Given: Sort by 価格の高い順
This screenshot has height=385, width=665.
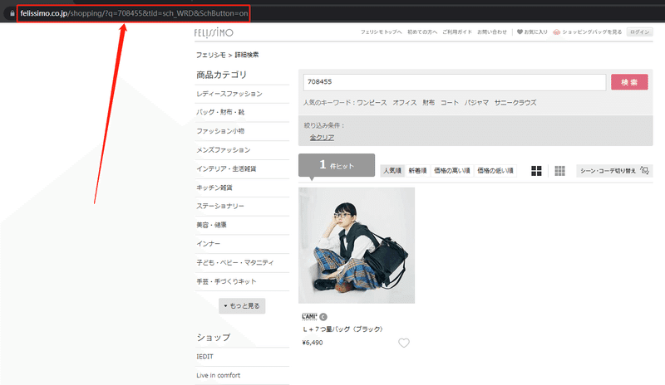Looking at the screenshot, I should [451, 171].
